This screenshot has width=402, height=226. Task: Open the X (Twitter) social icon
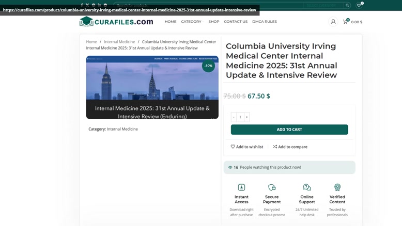87,5
